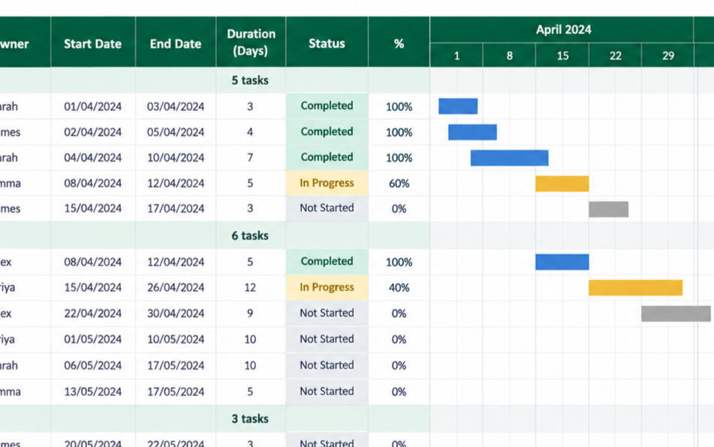Select week marker 29 in the timeline header
This screenshot has height=447, width=714.
[668, 56]
